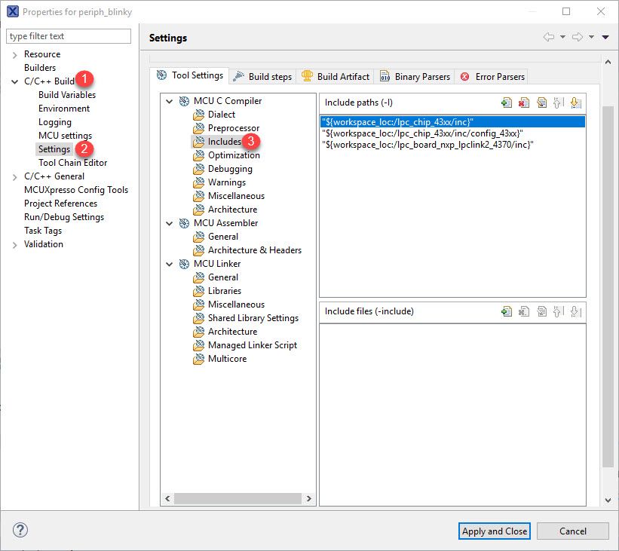Click the vertical scrollbar down arrow
Image resolution: width=619 pixels, height=551 pixels.
point(608,500)
